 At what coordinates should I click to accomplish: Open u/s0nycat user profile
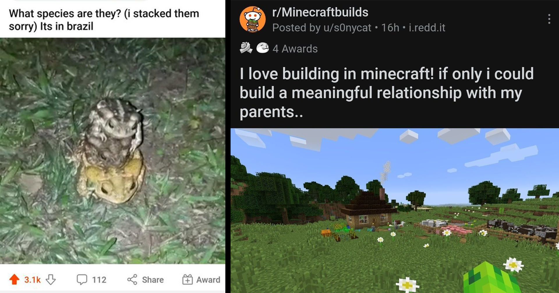(347, 28)
